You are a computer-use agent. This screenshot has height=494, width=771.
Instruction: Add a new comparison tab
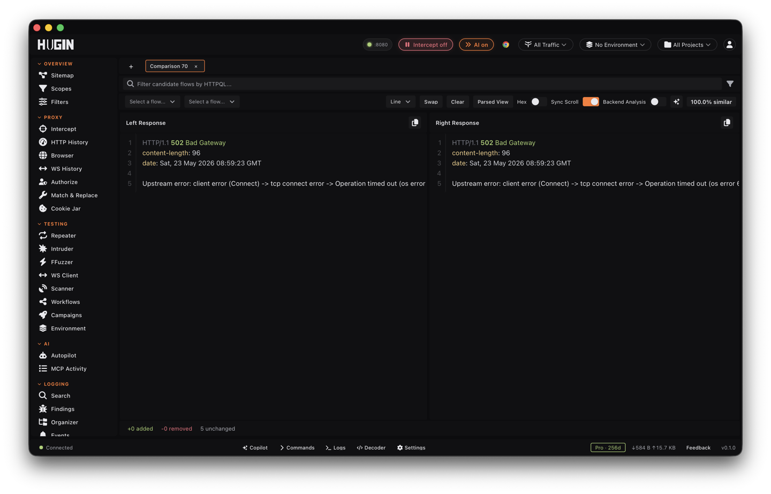[131, 66]
